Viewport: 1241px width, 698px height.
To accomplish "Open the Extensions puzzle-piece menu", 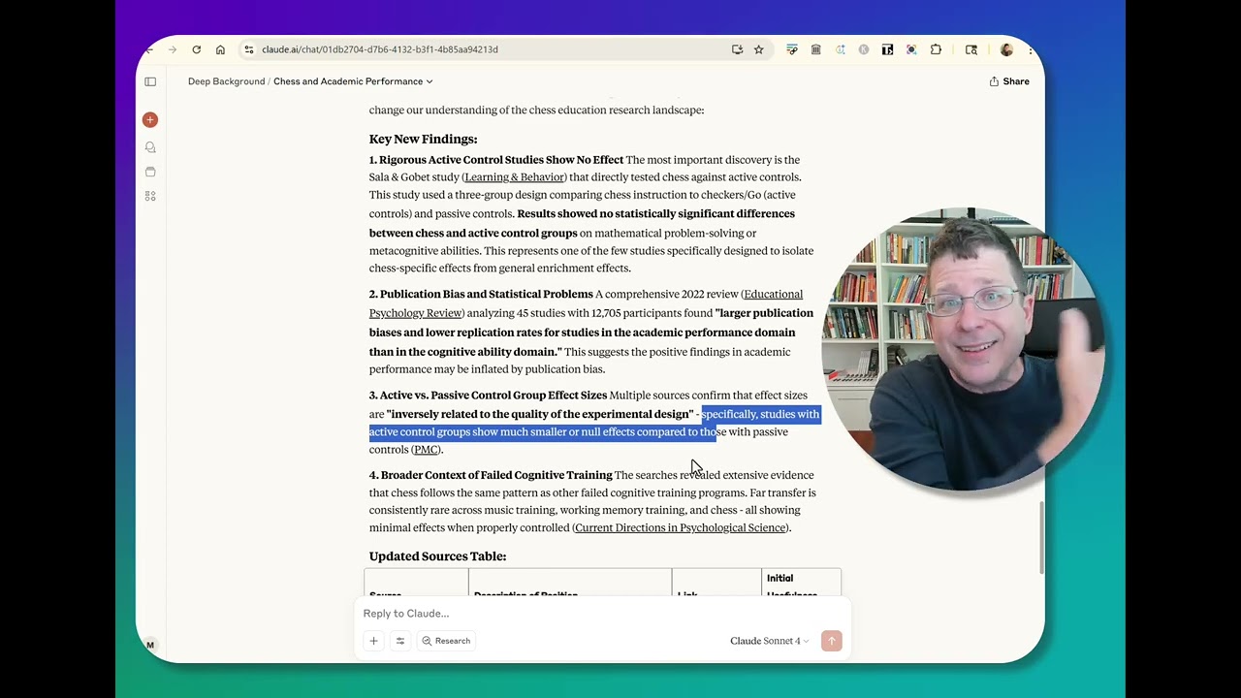I will (936, 49).
